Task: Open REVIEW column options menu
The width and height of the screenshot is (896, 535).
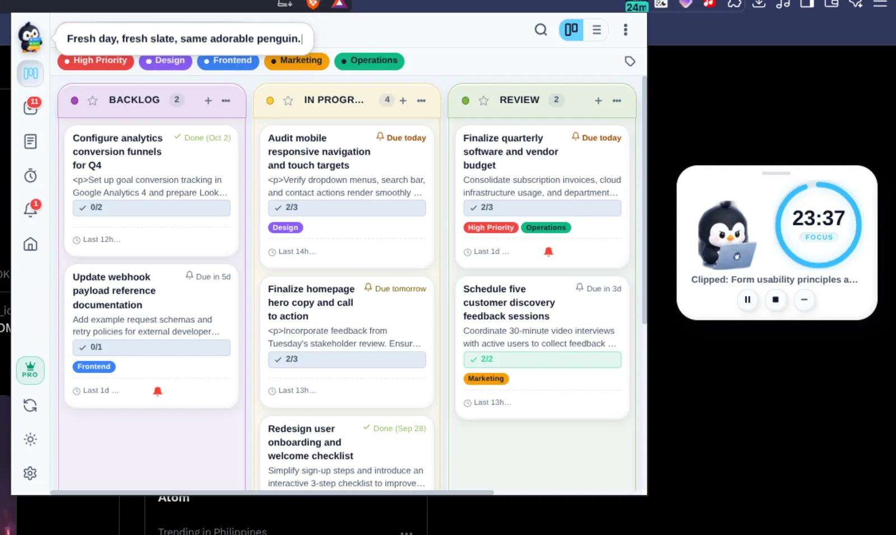Action: click(617, 100)
